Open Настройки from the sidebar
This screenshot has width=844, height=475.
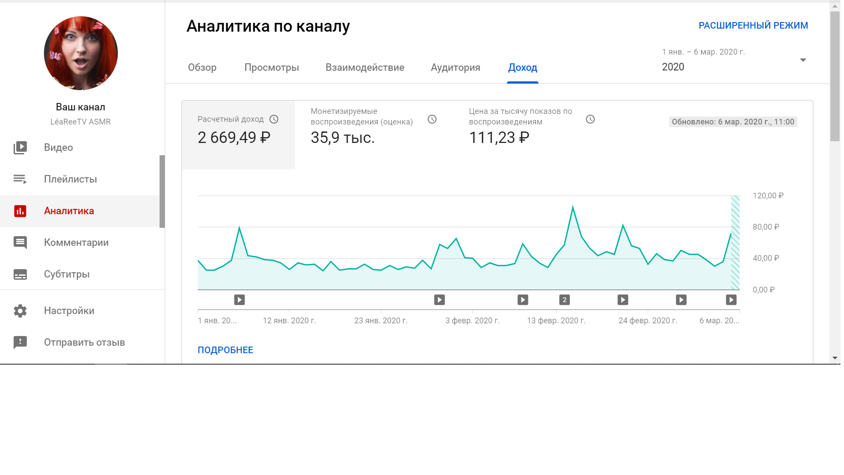pyautogui.click(x=69, y=311)
